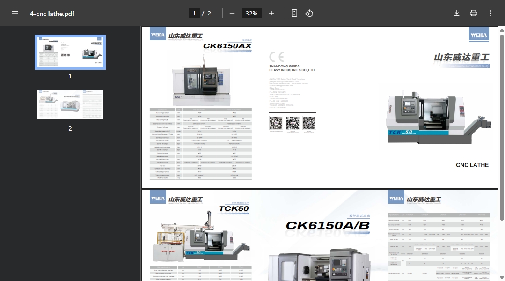Click the 4-cnc lathe.pdf file title

(x=52, y=14)
